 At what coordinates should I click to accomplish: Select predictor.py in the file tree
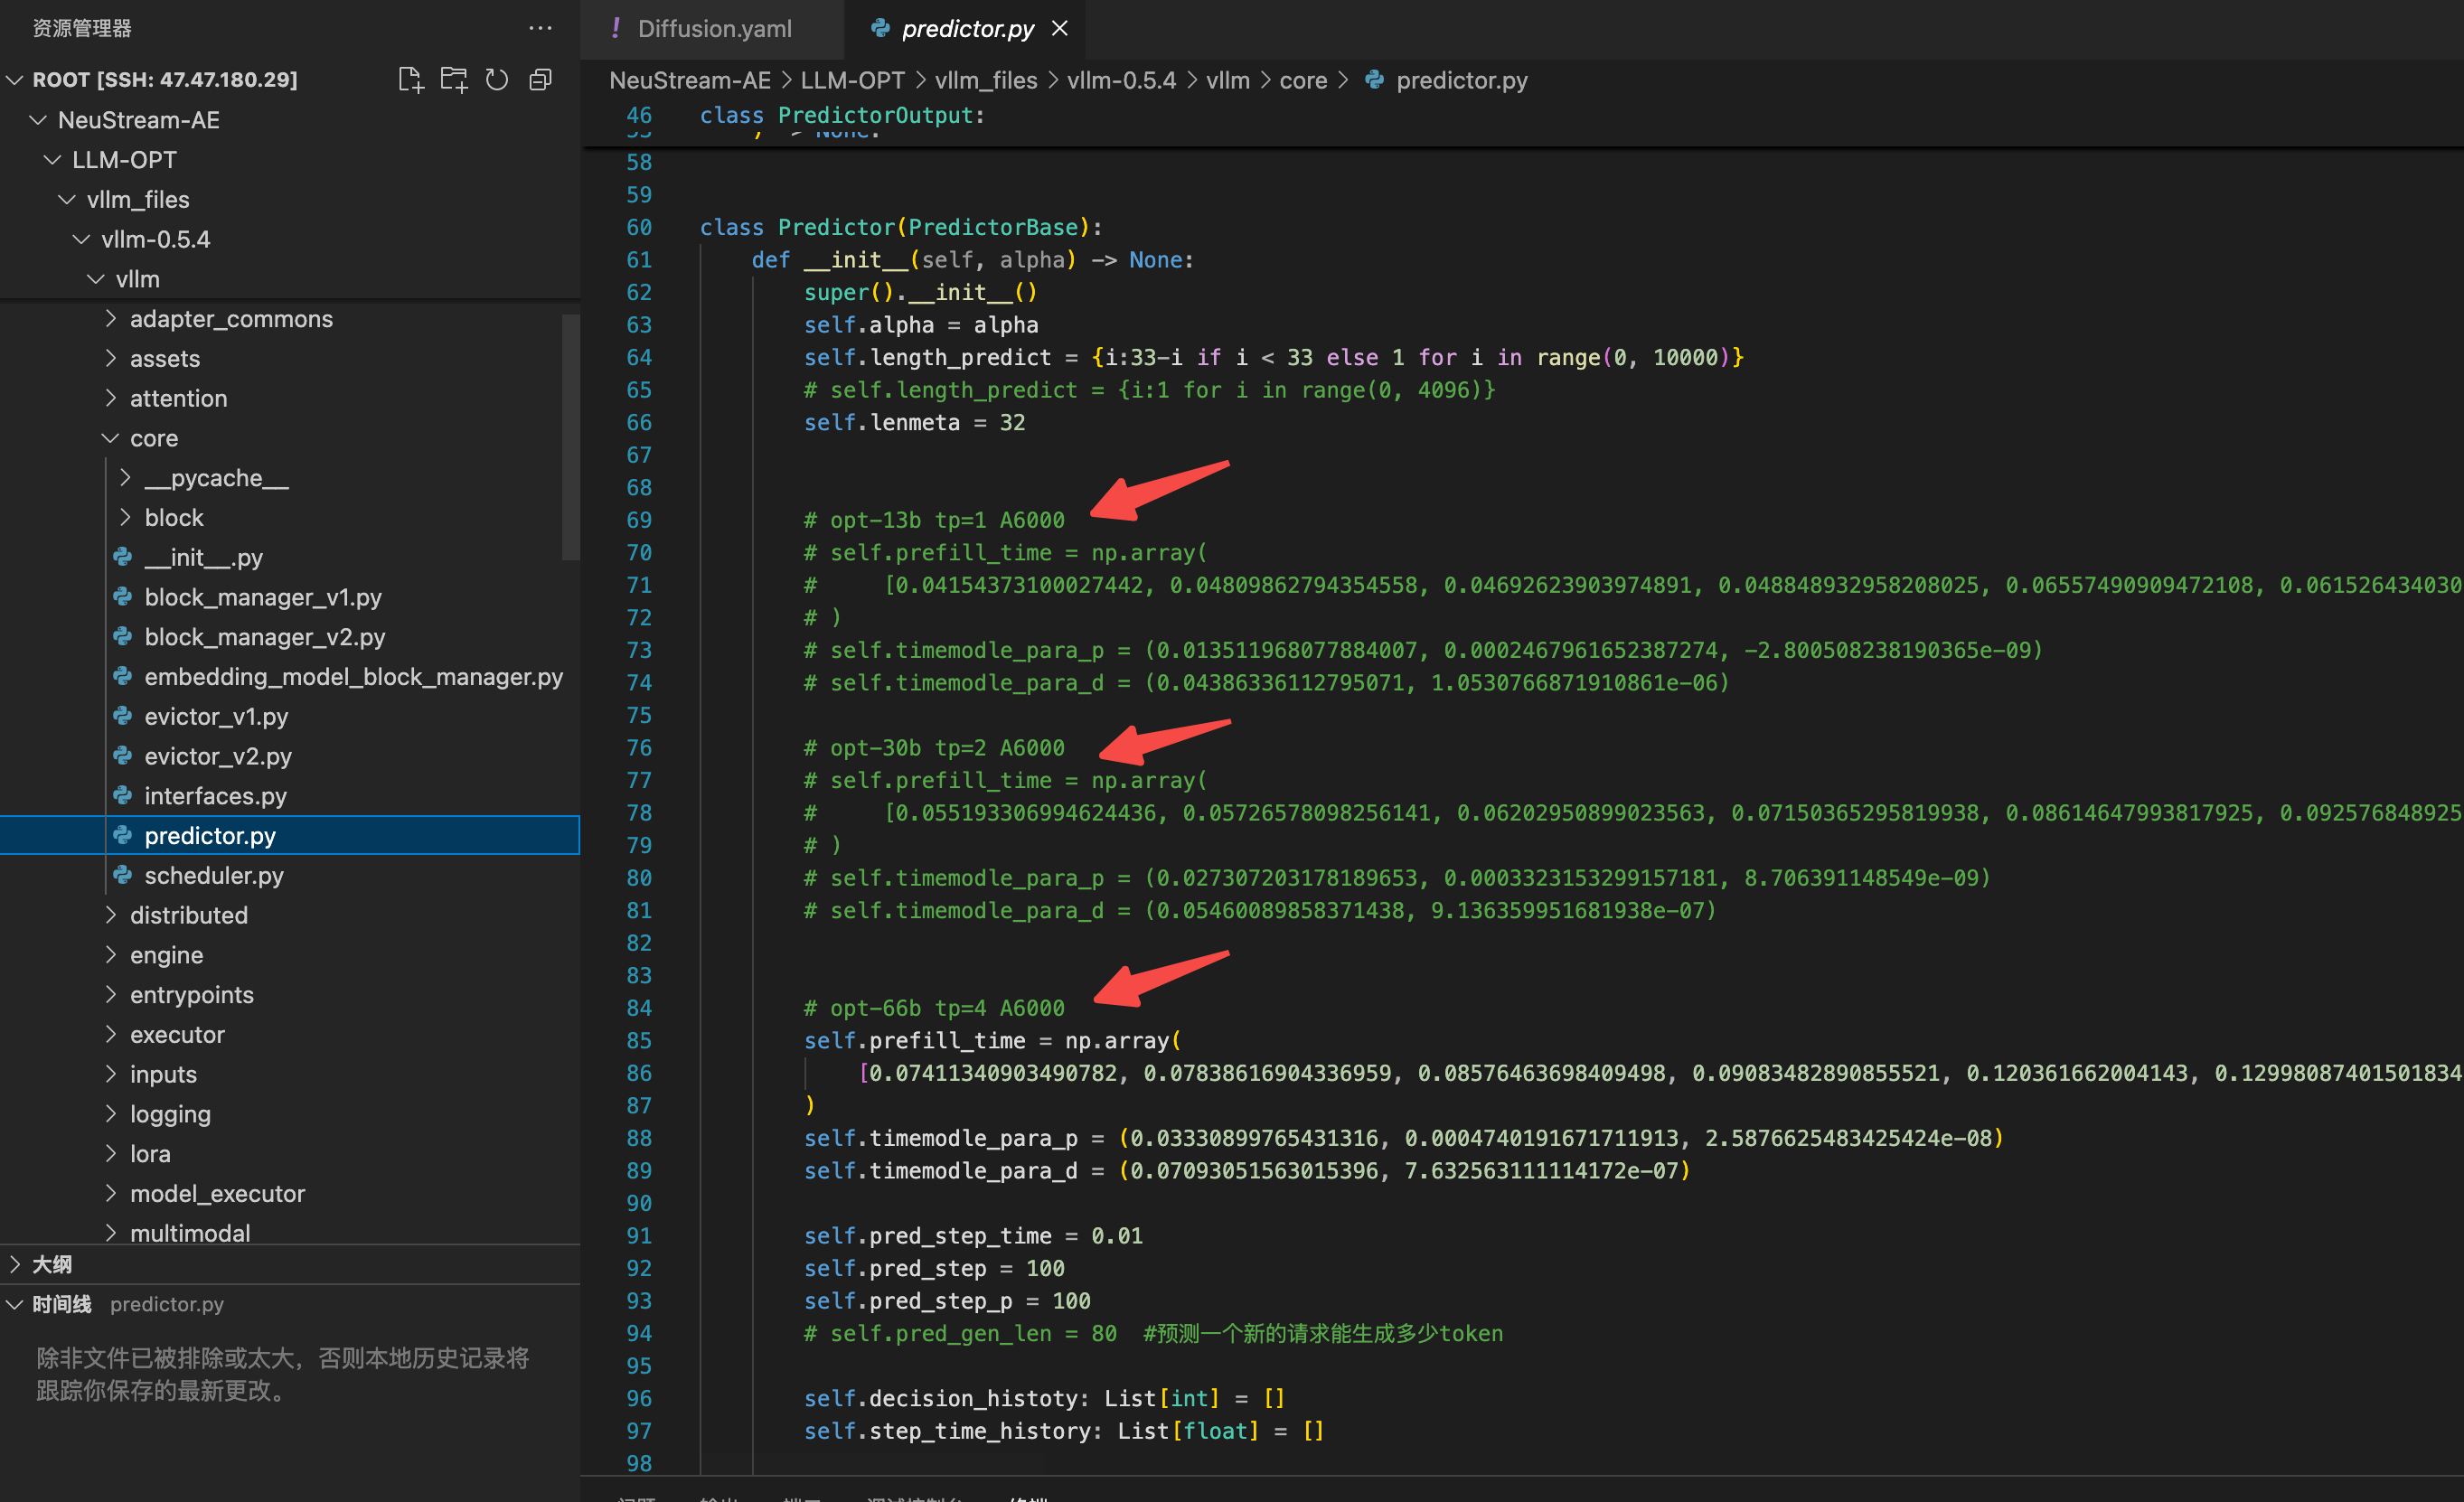(x=290, y=836)
